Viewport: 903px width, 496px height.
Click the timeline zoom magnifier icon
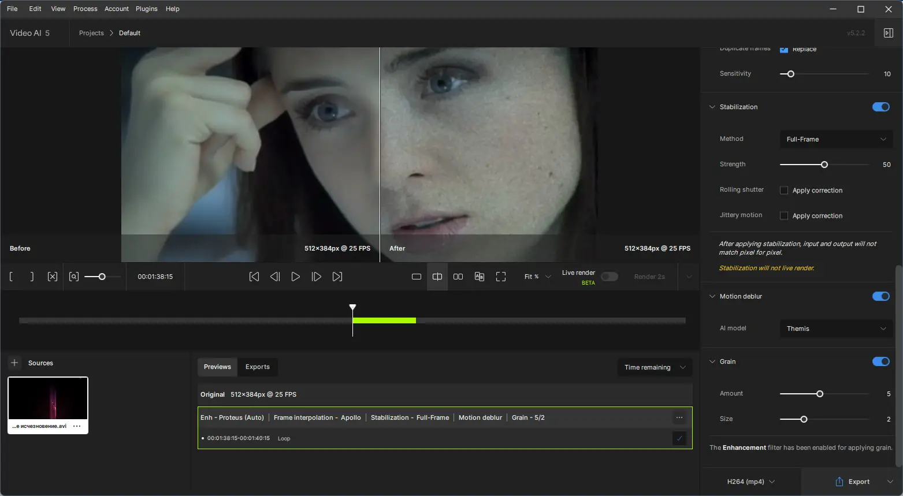coord(74,277)
